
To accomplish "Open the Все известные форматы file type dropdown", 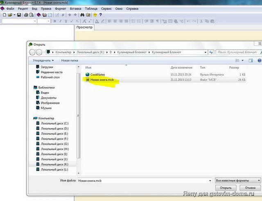I will tap(238, 181).
